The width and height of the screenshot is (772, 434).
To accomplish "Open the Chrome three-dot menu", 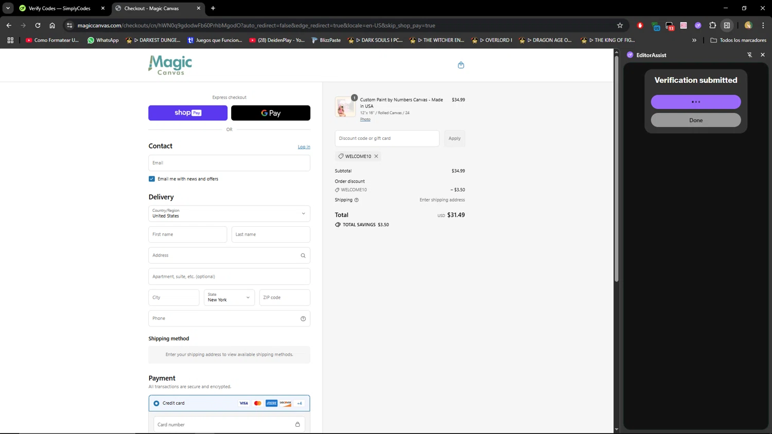I will [x=763, y=25].
